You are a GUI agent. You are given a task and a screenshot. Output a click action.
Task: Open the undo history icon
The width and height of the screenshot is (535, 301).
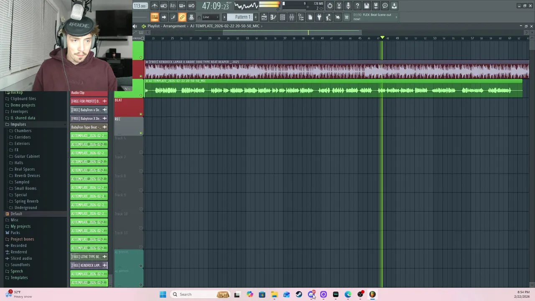click(330, 6)
